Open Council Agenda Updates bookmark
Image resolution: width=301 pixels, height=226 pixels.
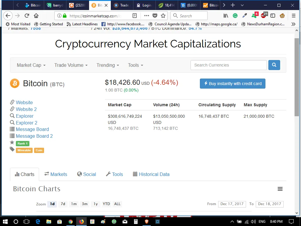[170, 24]
